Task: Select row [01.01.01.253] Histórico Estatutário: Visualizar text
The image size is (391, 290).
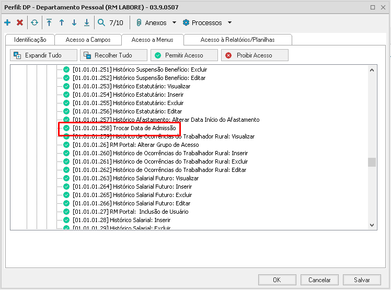Action: [131, 86]
